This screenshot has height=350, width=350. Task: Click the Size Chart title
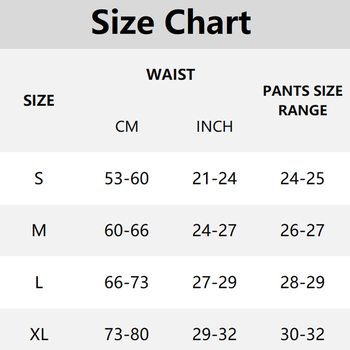coord(171,22)
